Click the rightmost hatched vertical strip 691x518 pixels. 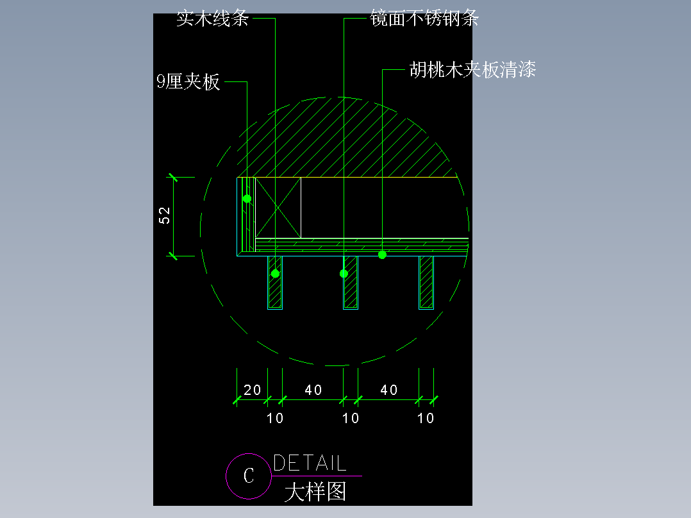(426, 283)
